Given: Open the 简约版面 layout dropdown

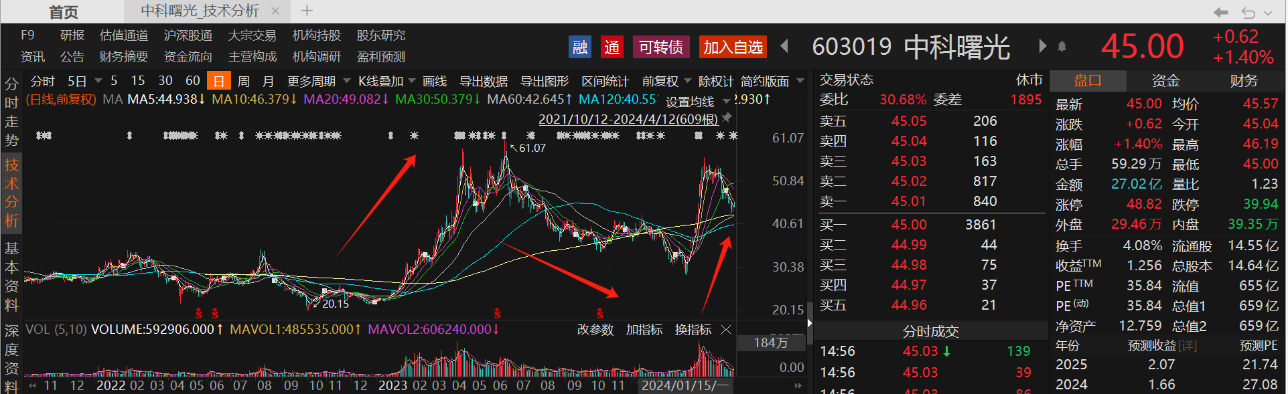Looking at the screenshot, I should pos(800,81).
